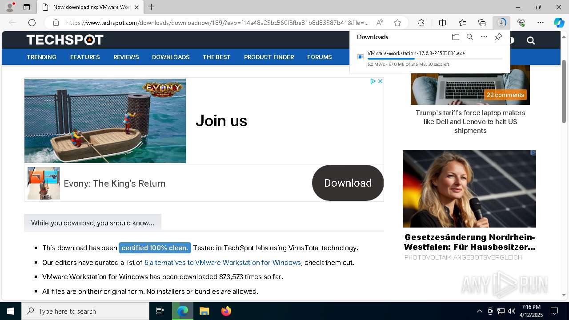
Task: View site information lock icon
Action: coord(56,23)
